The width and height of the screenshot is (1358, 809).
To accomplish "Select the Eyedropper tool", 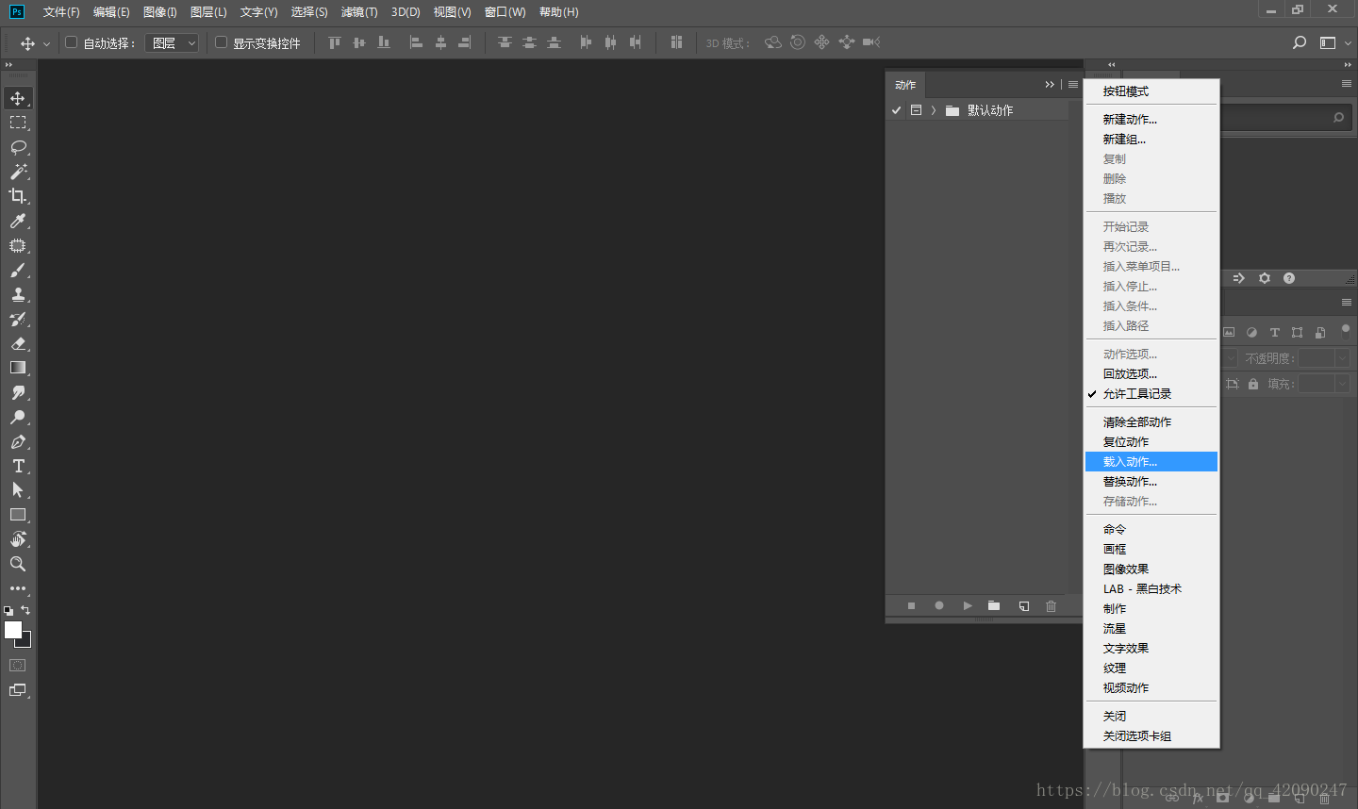I will [18, 221].
